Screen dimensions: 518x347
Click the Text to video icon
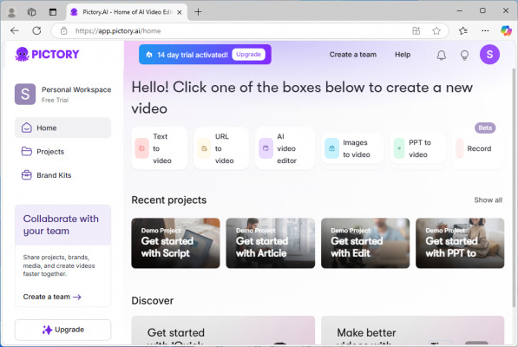141,148
